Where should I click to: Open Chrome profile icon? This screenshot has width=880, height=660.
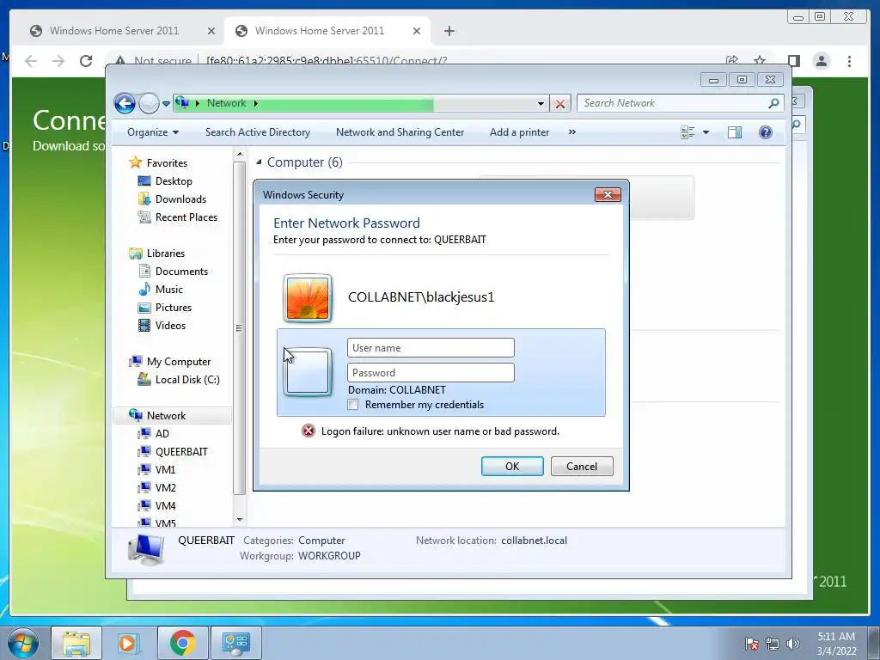pyautogui.click(x=821, y=61)
